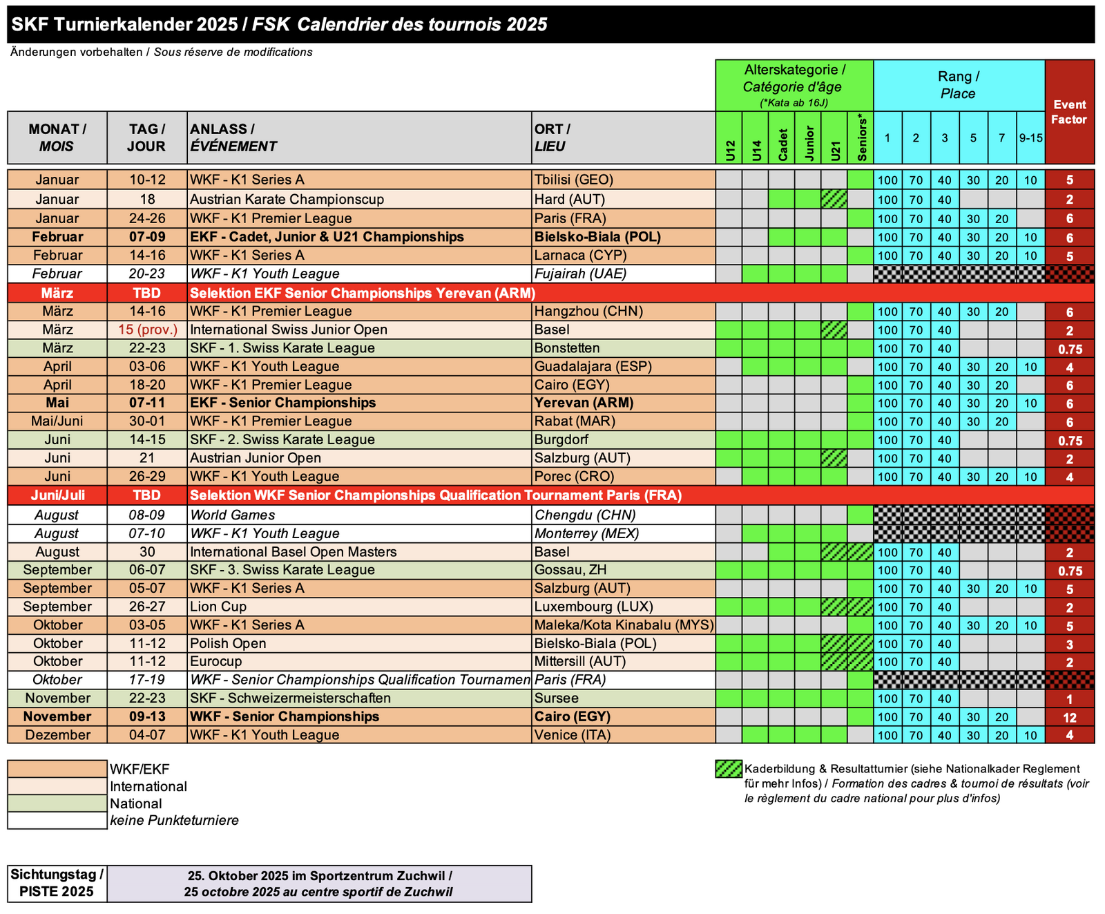Click the Rang / Place header cell

tap(959, 85)
